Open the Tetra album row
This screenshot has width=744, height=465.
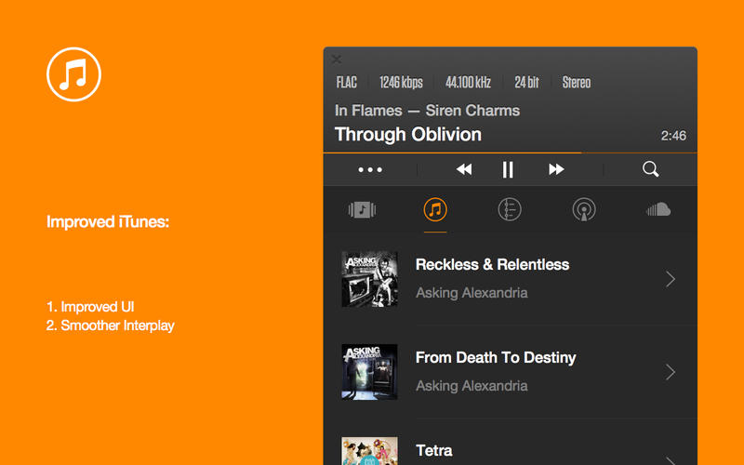[x=511, y=448]
